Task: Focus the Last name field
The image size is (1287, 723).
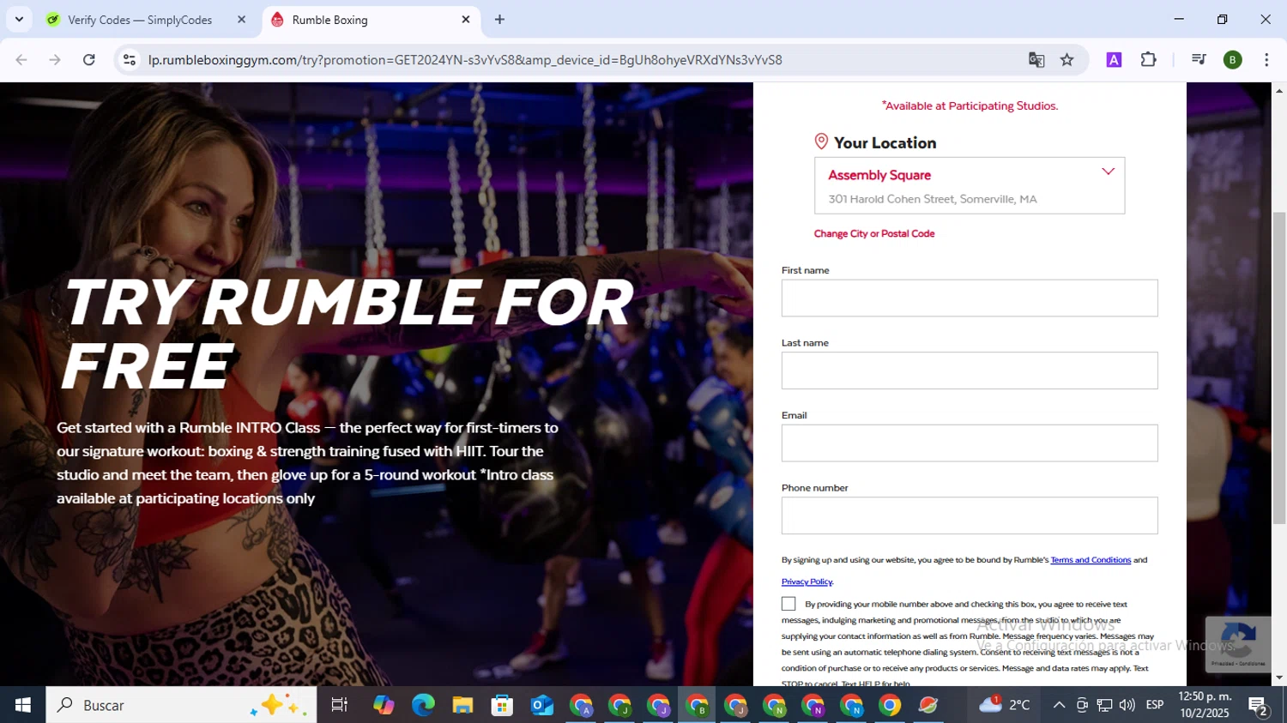Action: tap(970, 371)
